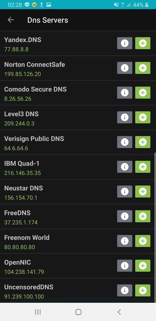Screen dimensions: 156x321
Task: Add Norton ConnectSafe server
Action: click(x=143, y=68)
